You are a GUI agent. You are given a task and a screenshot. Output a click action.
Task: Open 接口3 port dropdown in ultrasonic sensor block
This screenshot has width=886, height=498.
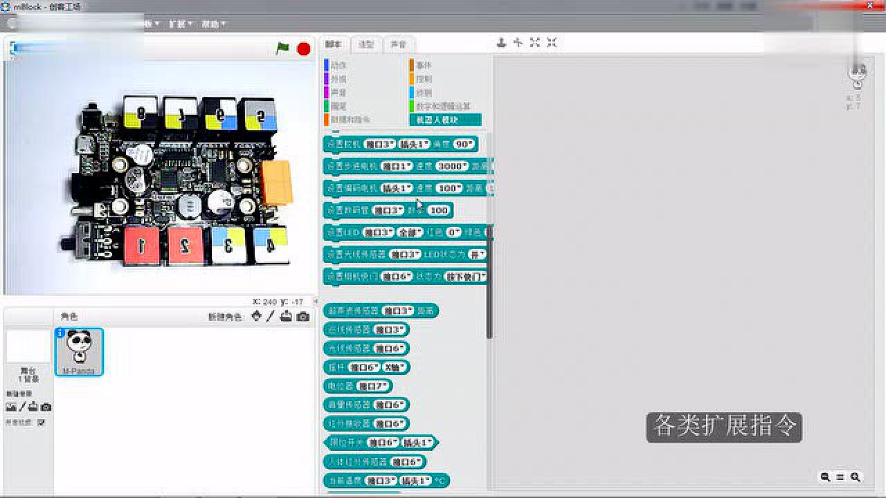click(398, 311)
